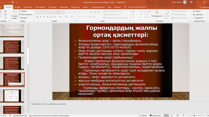This screenshot has height=117, width=209.
Task: Click zoom out minus on slider
Action: tap(187, 116)
